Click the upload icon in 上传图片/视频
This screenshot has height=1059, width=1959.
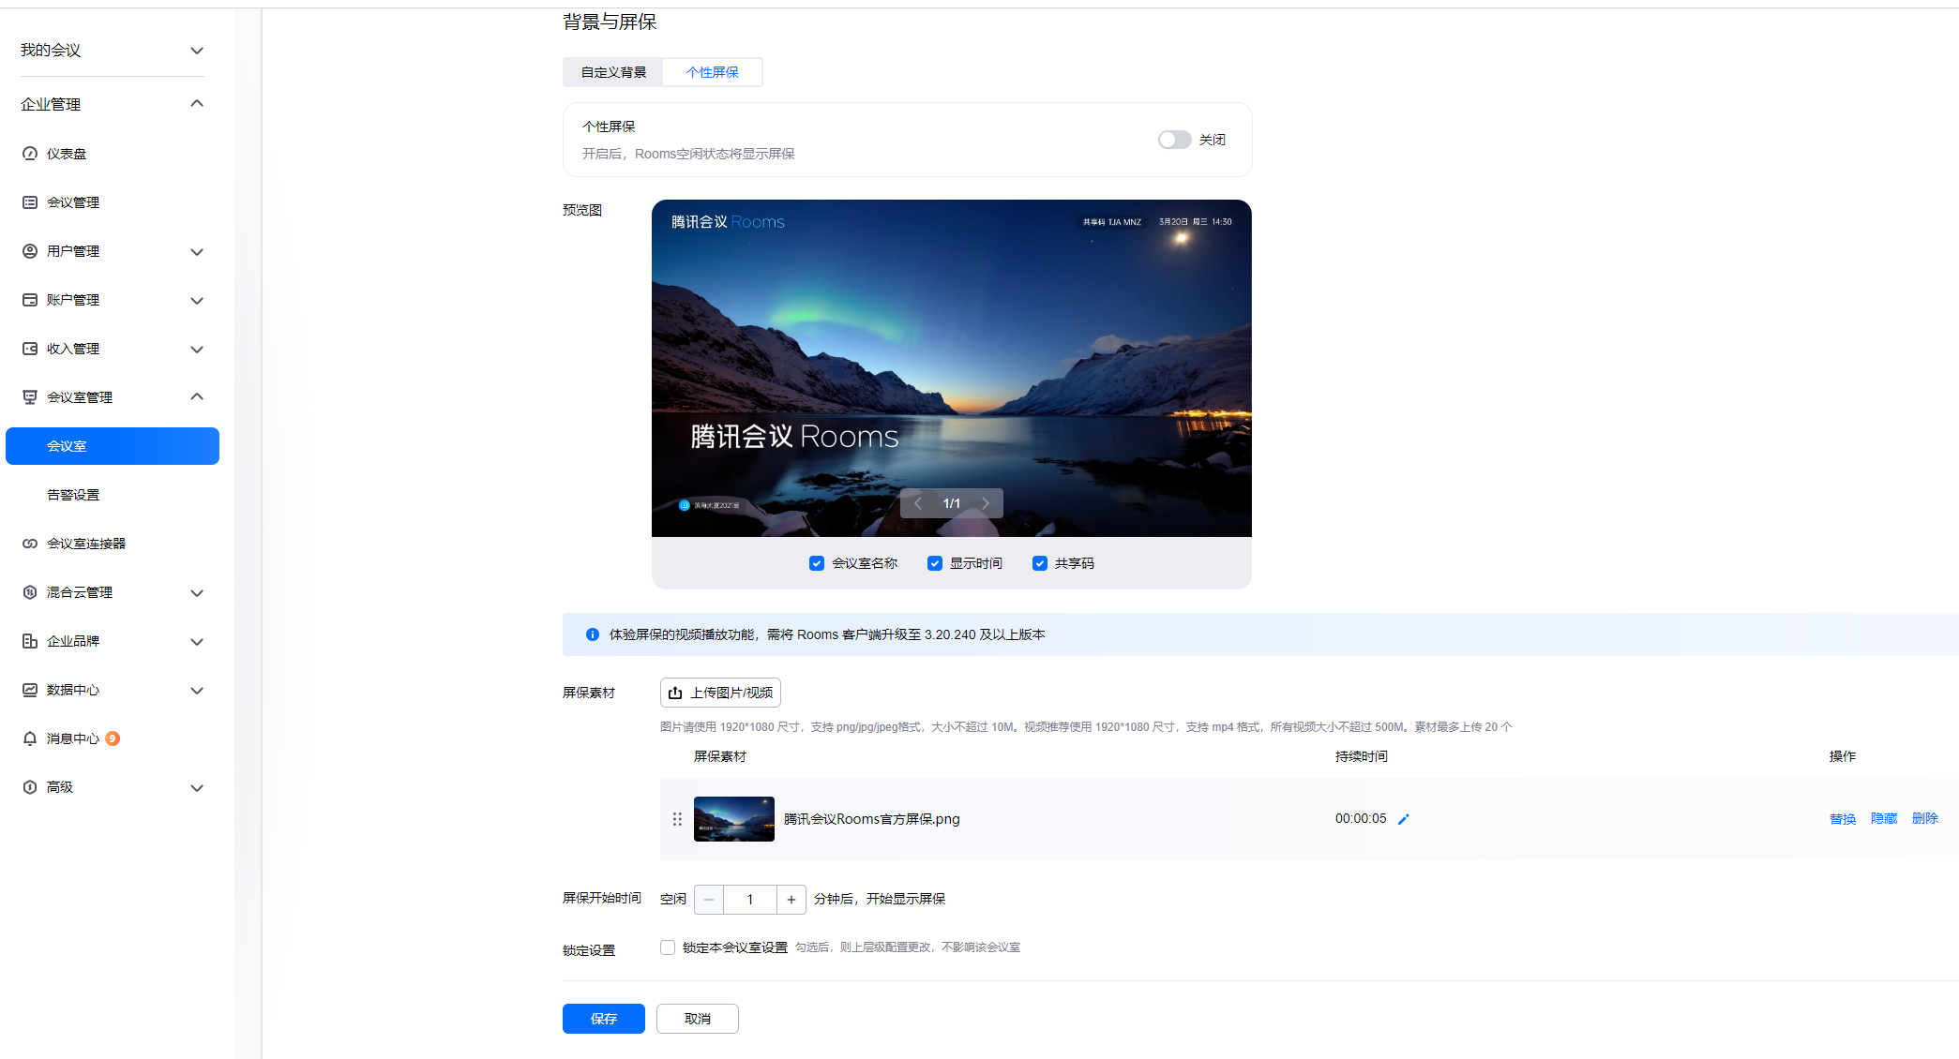675,693
